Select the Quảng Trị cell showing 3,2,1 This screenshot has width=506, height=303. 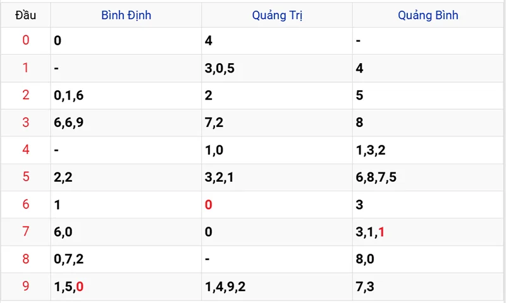tap(219, 177)
